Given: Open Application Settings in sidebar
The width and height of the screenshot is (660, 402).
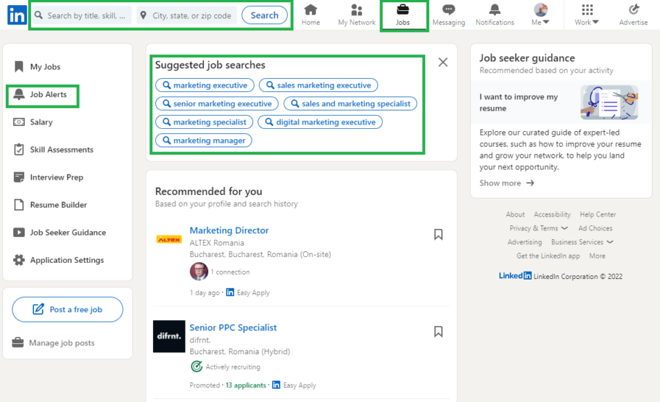Looking at the screenshot, I should [x=59, y=260].
